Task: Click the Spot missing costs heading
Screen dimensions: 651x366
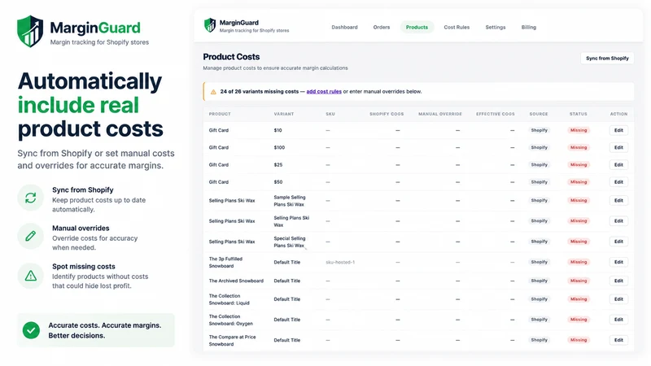Action: pyautogui.click(x=84, y=267)
